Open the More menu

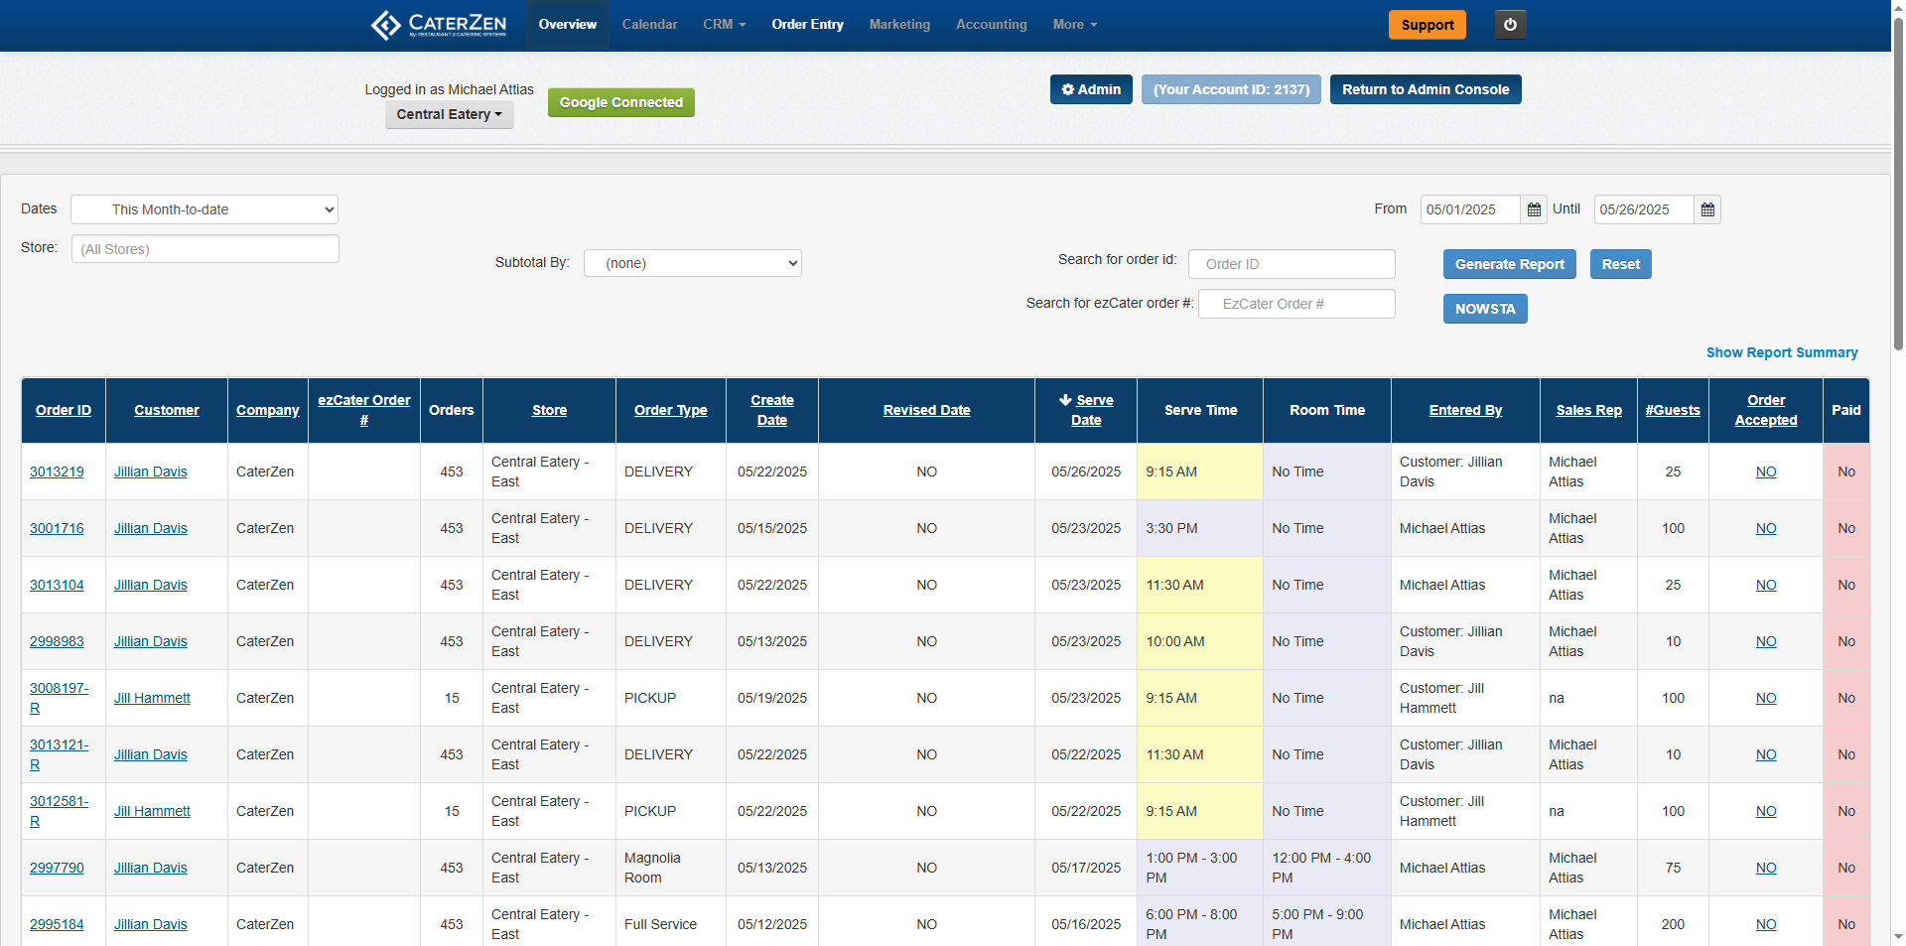point(1074,25)
